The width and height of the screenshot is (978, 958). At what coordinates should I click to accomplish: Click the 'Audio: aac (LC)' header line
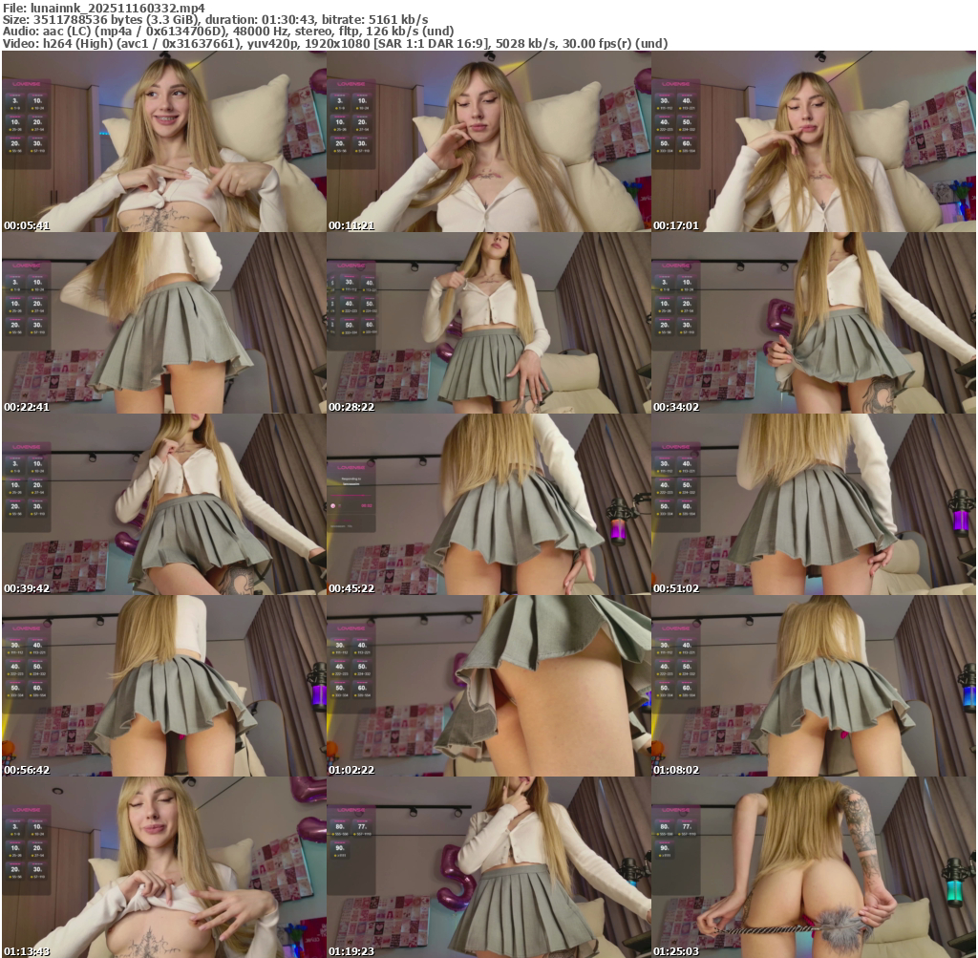[228, 32]
